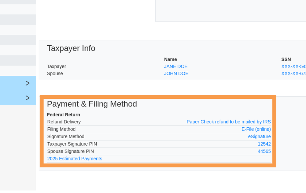Screen dimensions: 306x193
Task: Edit the Taxpayer Signature PIN 12542
Action: click(x=264, y=144)
